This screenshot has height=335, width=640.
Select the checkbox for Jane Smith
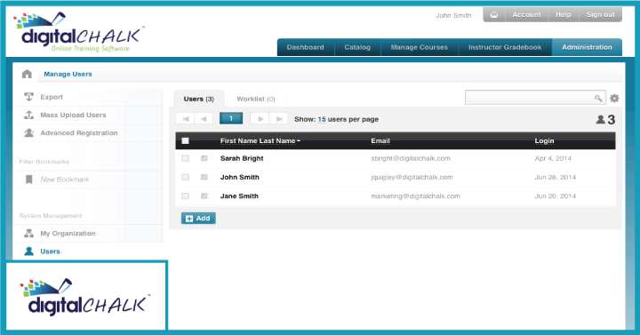(x=185, y=195)
